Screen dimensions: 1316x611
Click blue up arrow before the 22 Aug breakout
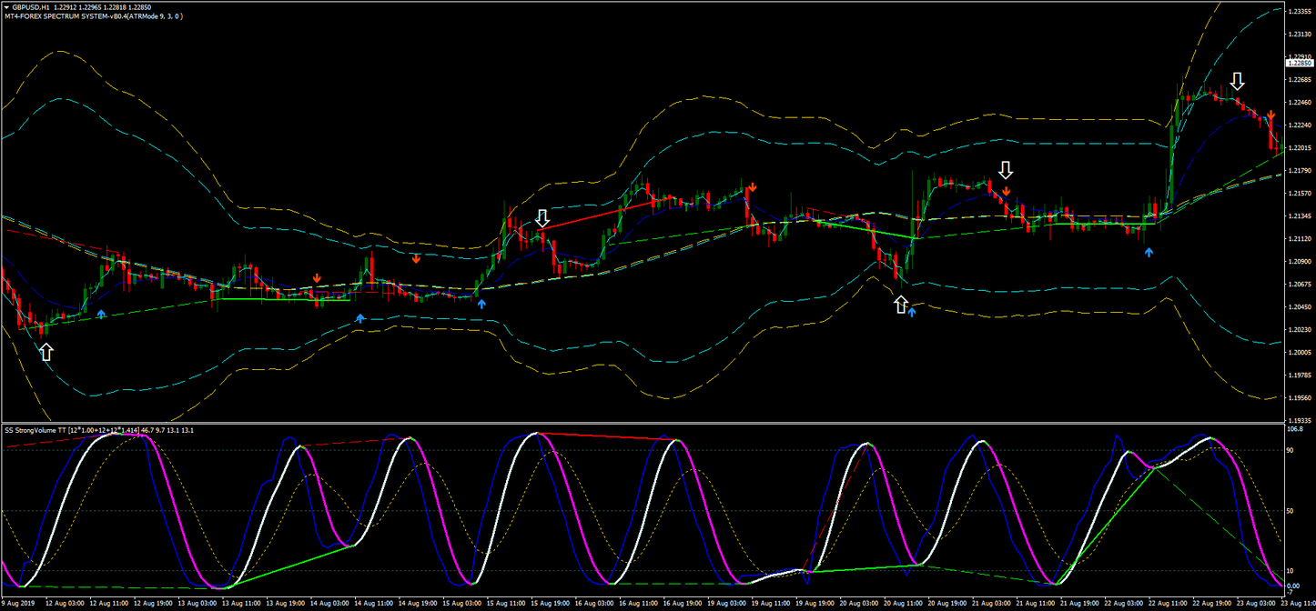[x=1149, y=252]
